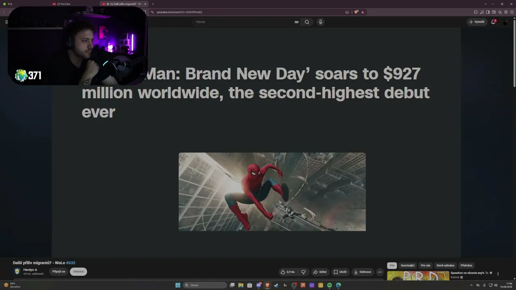The width and height of the screenshot is (516, 290).
Task: Select the 'Pro vás' filter chip
Action: pyautogui.click(x=425, y=265)
